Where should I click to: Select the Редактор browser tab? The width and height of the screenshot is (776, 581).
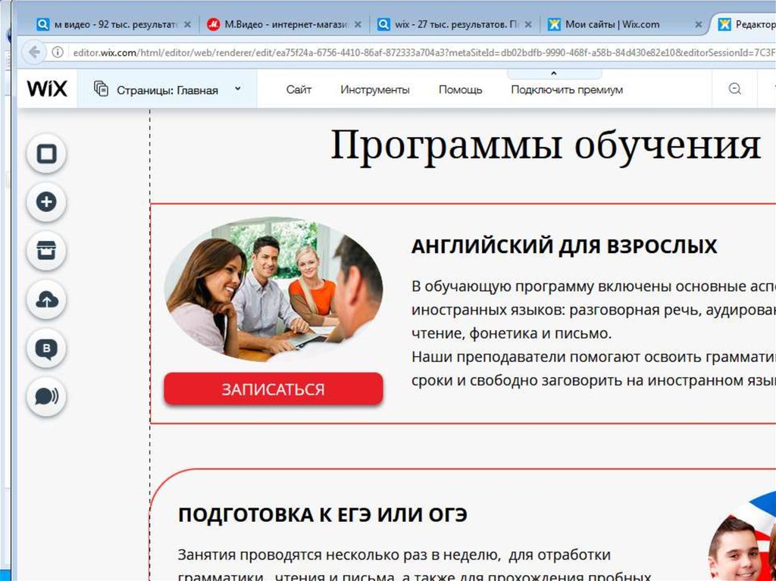(x=747, y=24)
